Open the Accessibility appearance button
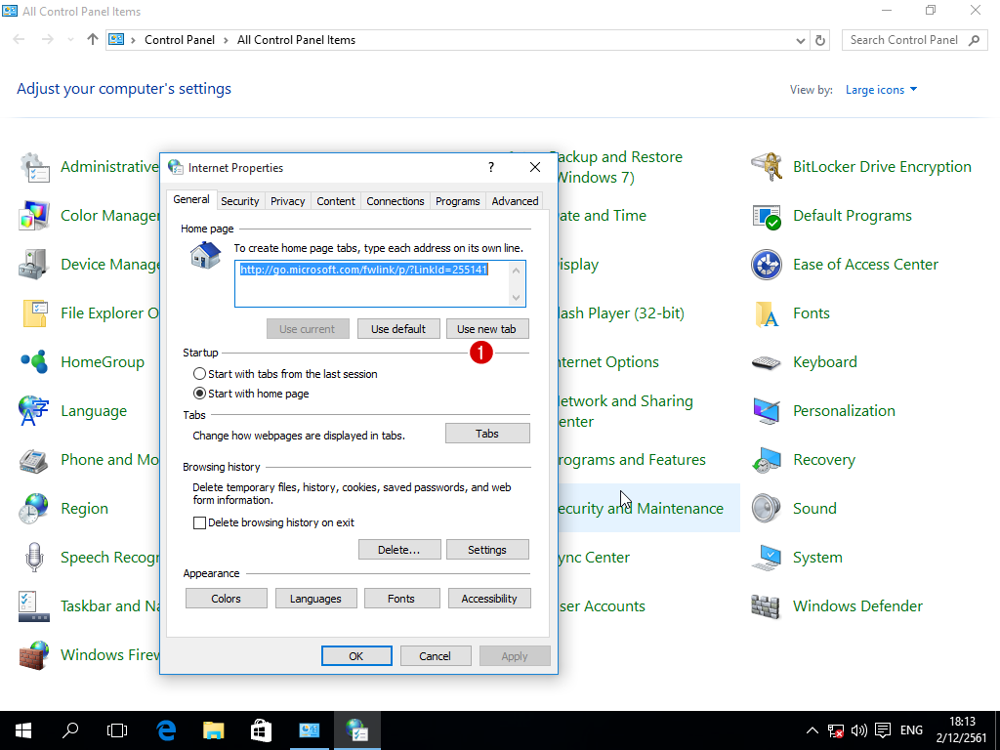Screen dimensions: 1000x750 [489, 599]
